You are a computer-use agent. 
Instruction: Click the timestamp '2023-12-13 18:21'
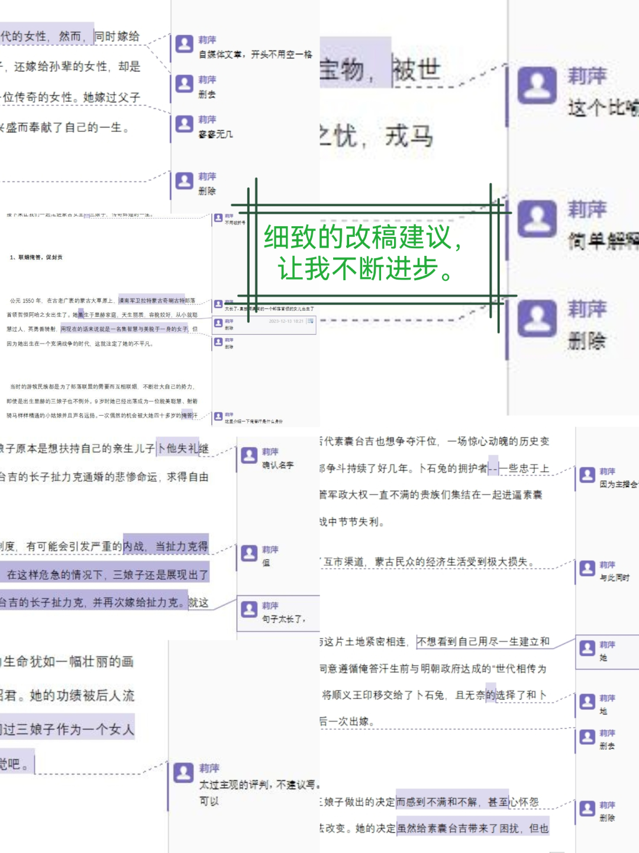tap(286, 321)
